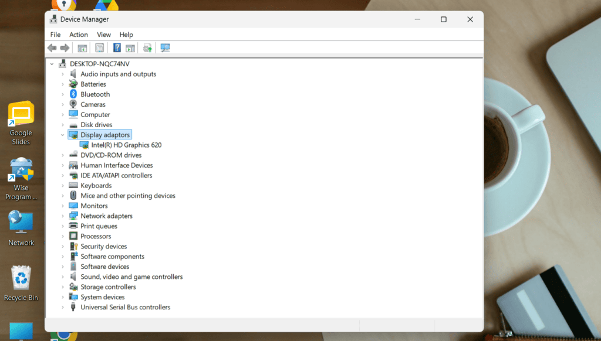601x341 pixels.
Task: Select the Keyboards label text
Action: pos(96,185)
